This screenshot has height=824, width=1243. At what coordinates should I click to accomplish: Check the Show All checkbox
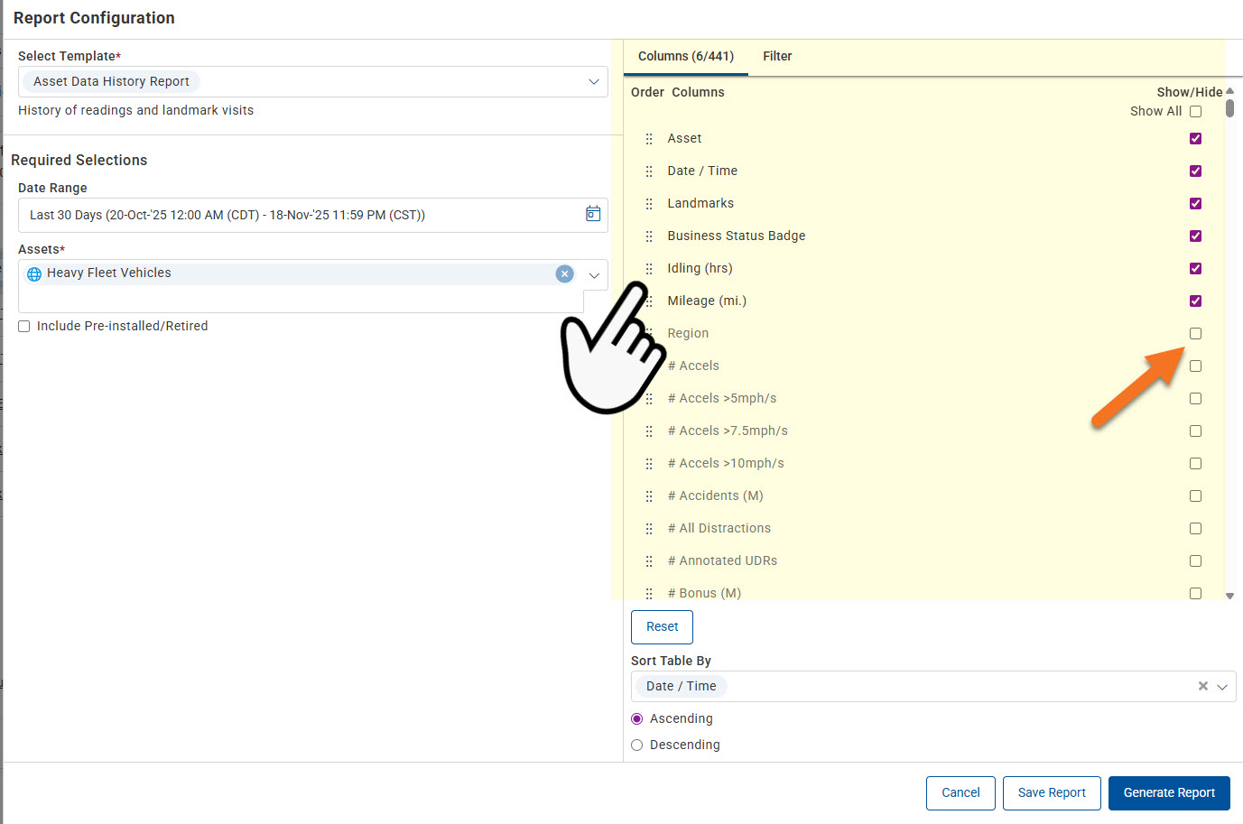pos(1195,112)
